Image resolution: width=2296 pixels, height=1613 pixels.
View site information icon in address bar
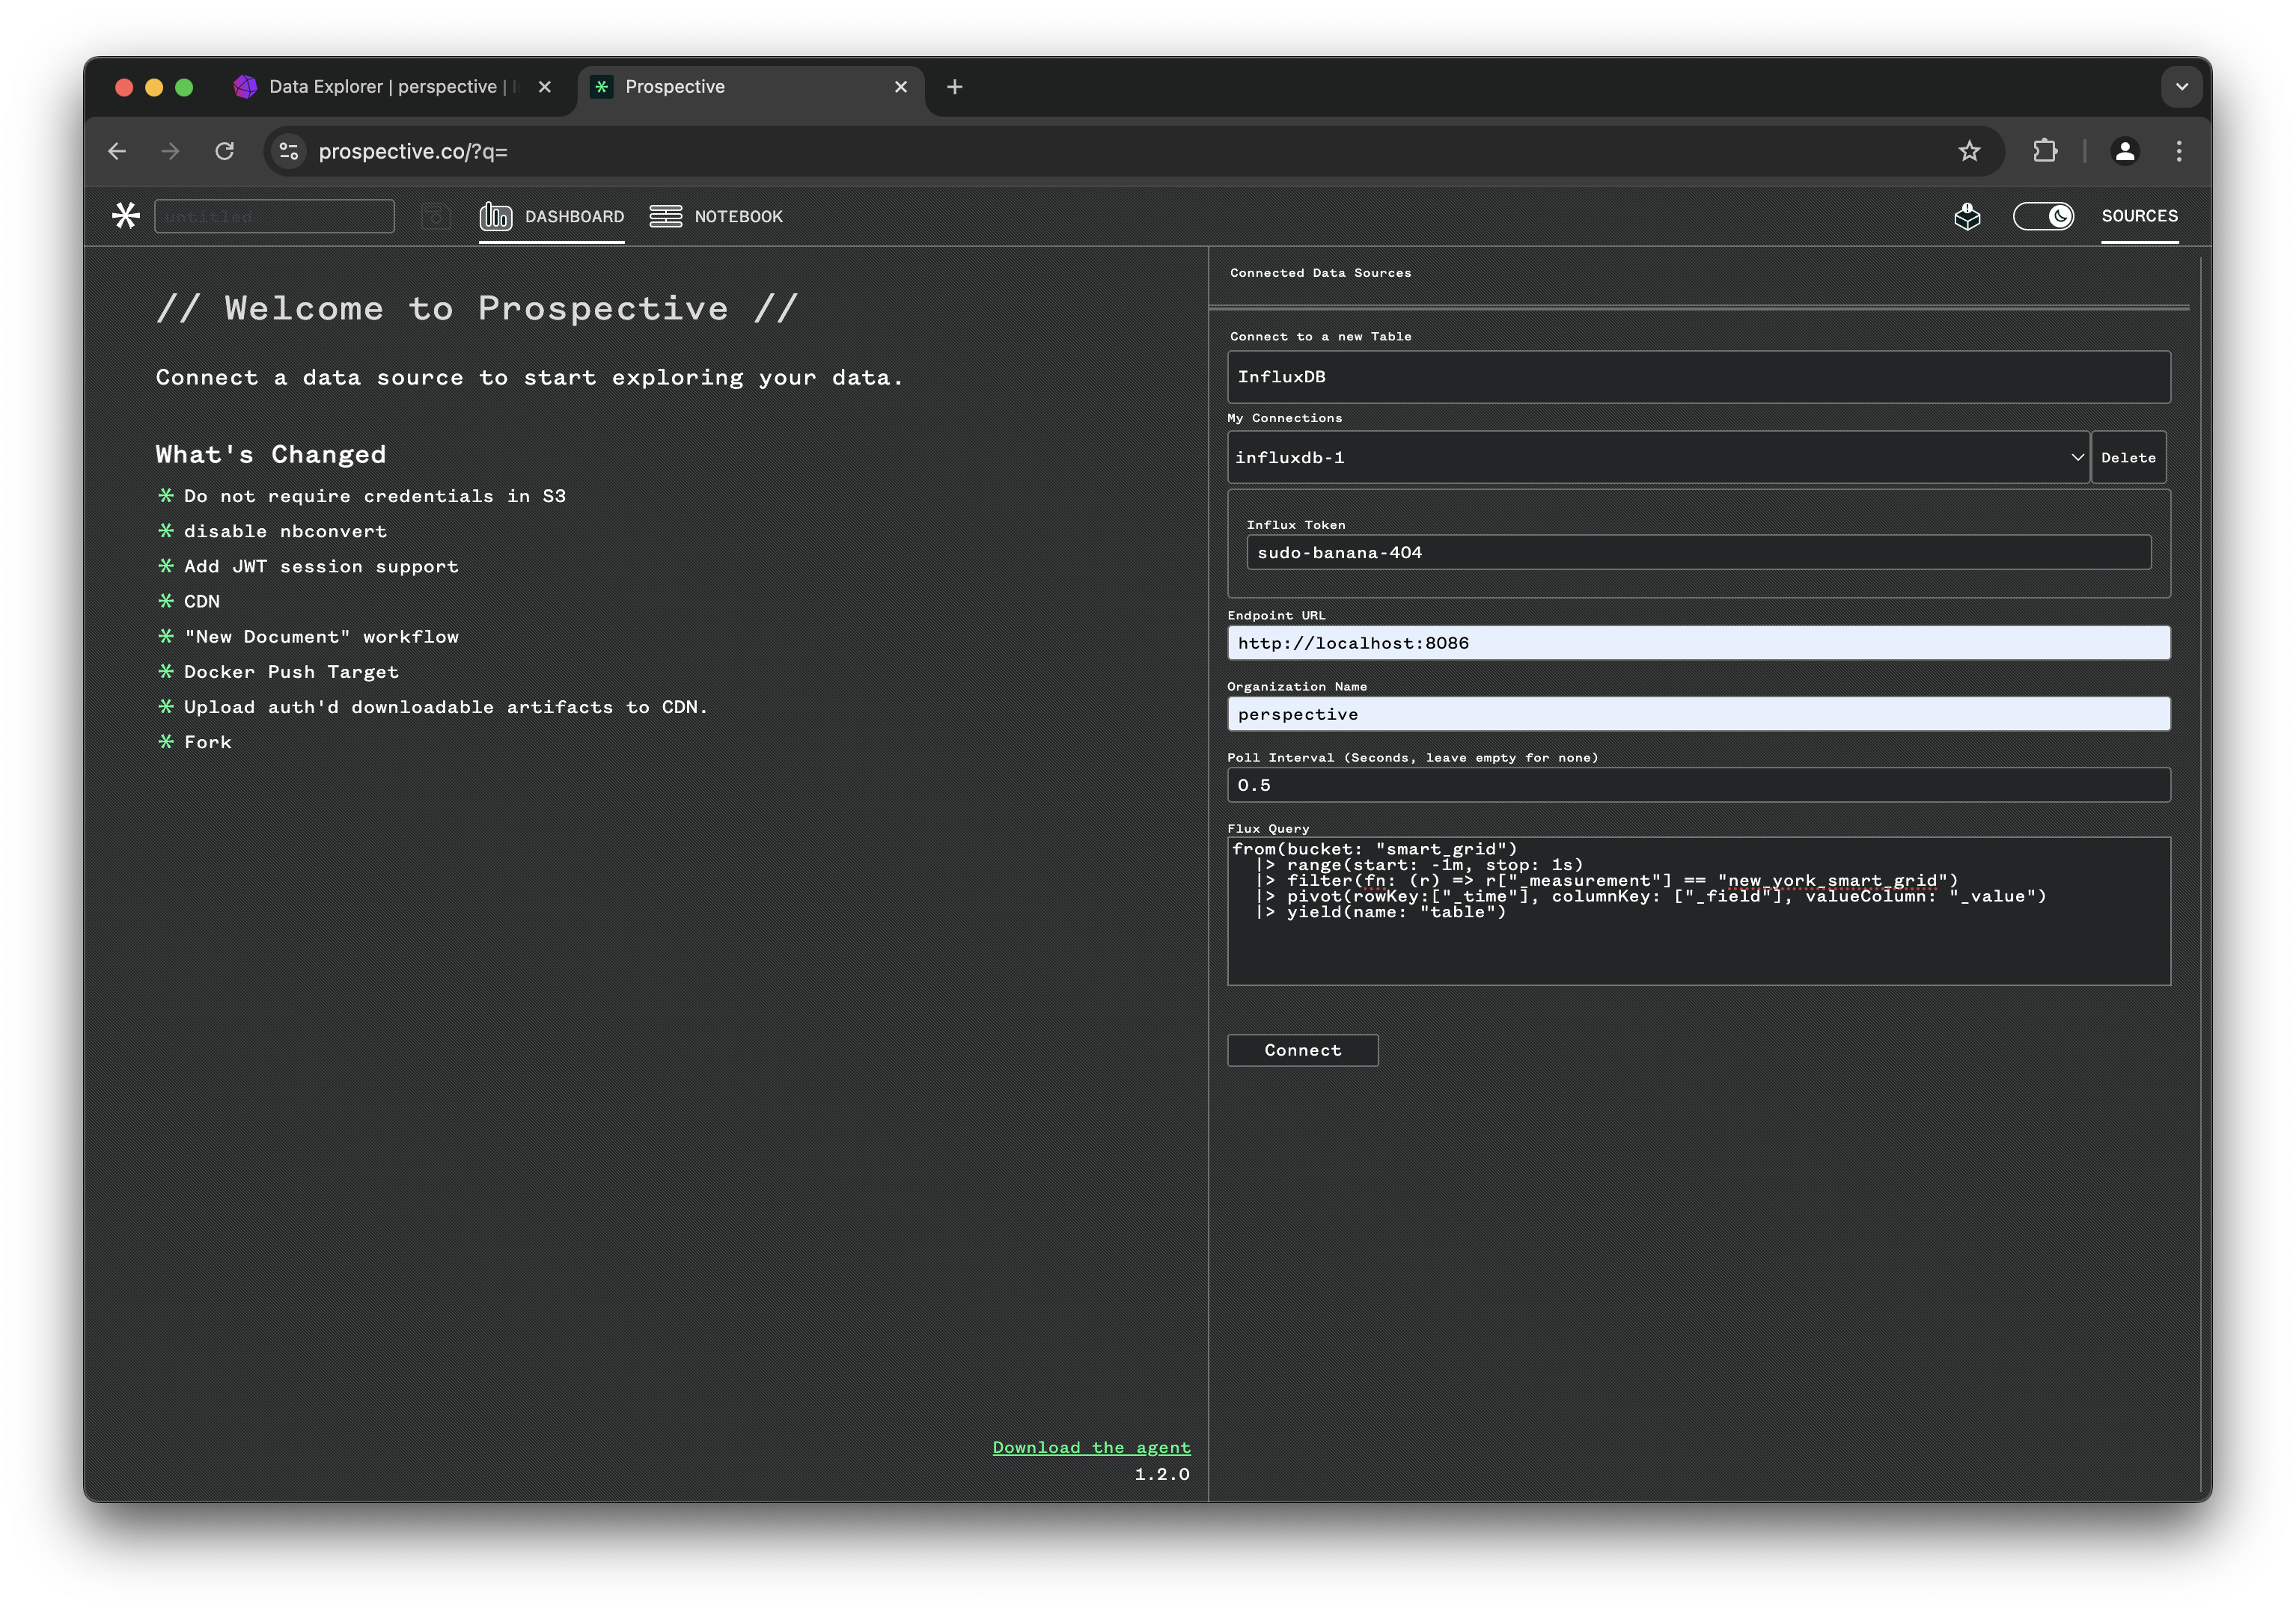tap(289, 151)
